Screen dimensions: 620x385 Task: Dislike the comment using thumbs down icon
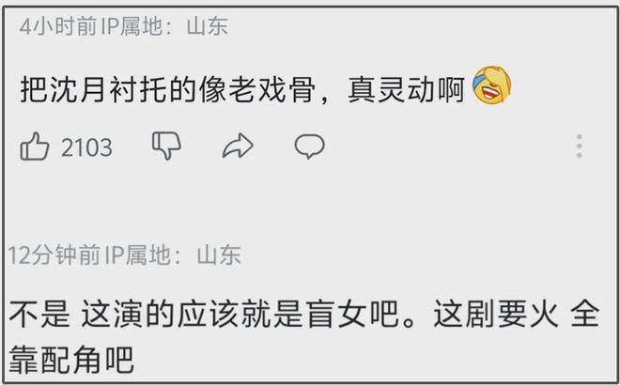click(x=166, y=146)
